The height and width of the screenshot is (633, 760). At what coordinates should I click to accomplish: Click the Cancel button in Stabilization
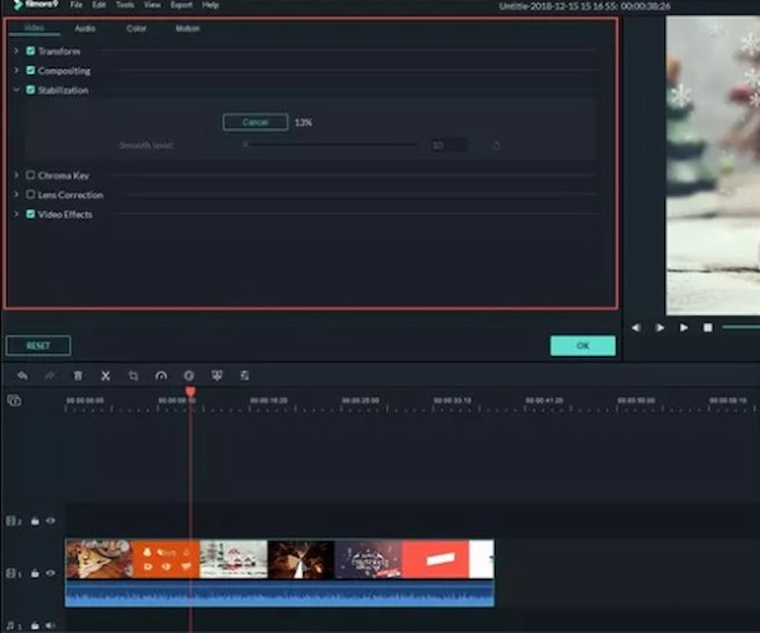click(255, 122)
